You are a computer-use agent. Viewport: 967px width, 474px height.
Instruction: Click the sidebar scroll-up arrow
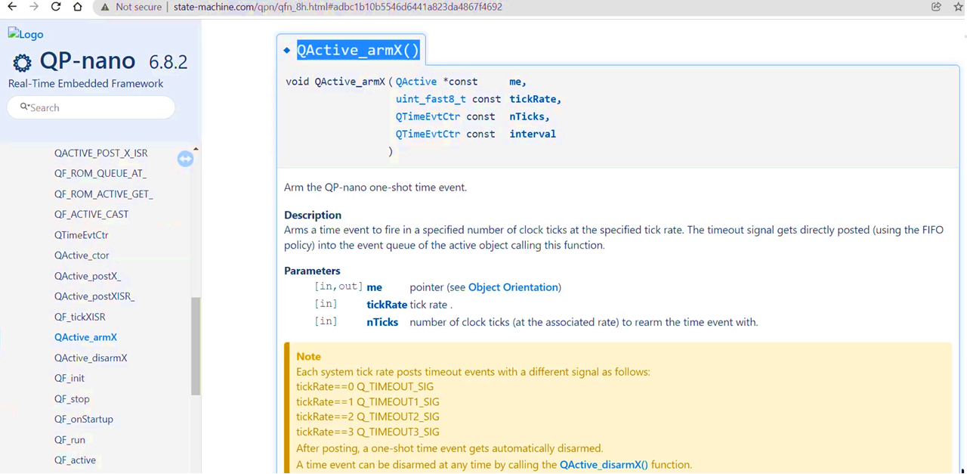[x=196, y=149]
